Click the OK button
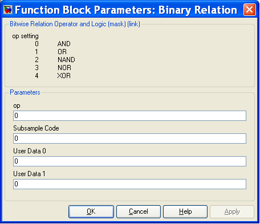The image size is (260, 224). point(91,211)
